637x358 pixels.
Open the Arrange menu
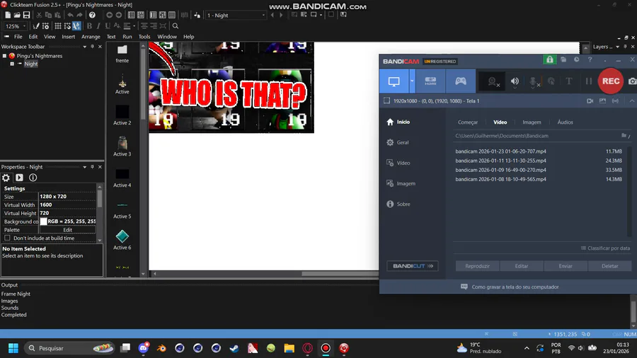(91, 37)
